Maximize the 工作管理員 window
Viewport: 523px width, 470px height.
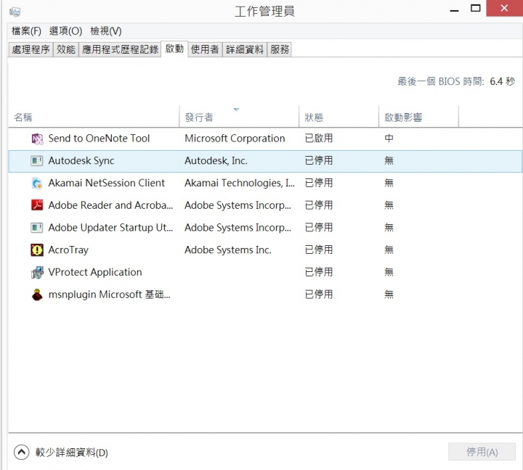(x=476, y=8)
